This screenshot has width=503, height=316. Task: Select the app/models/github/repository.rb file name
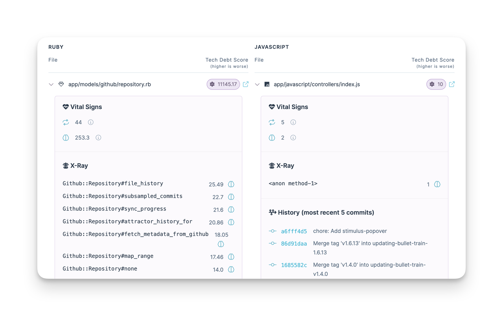point(110,84)
